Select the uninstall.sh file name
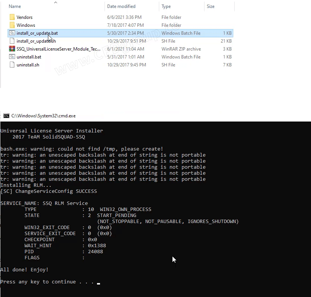The image size is (311, 297). (x=28, y=65)
